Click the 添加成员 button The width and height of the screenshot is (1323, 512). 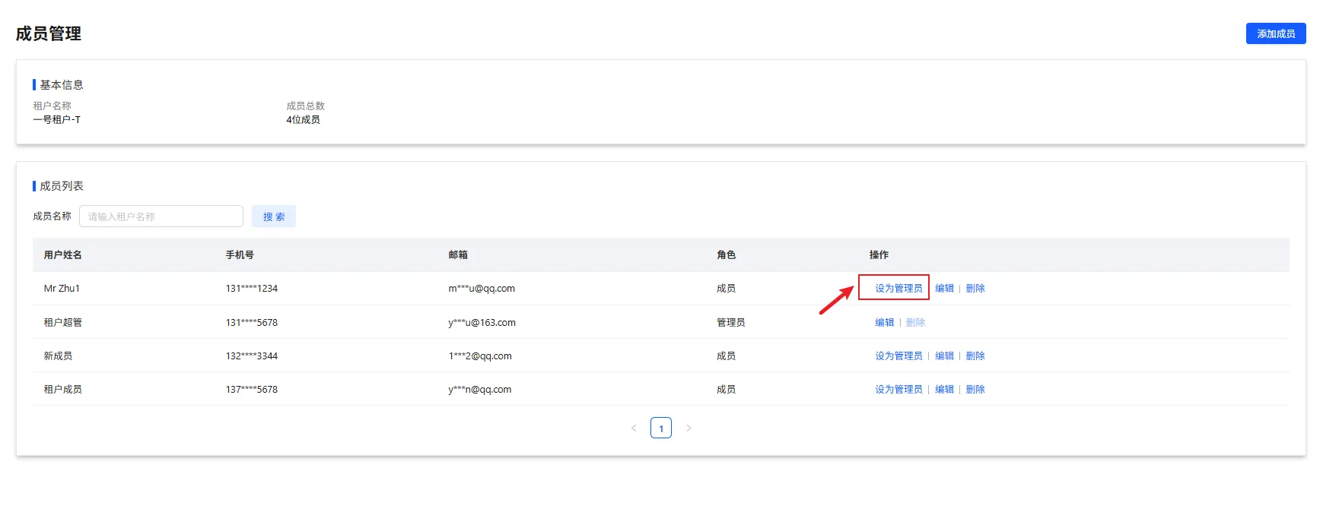[1275, 33]
